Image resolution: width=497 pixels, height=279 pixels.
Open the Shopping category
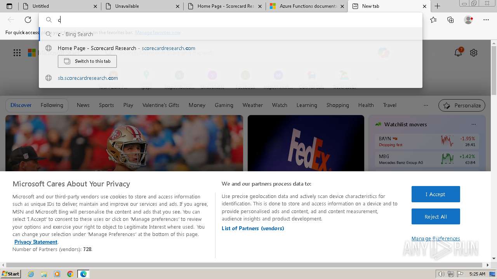pyautogui.click(x=337, y=105)
